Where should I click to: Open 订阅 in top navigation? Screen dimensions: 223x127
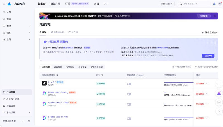(67, 4)
